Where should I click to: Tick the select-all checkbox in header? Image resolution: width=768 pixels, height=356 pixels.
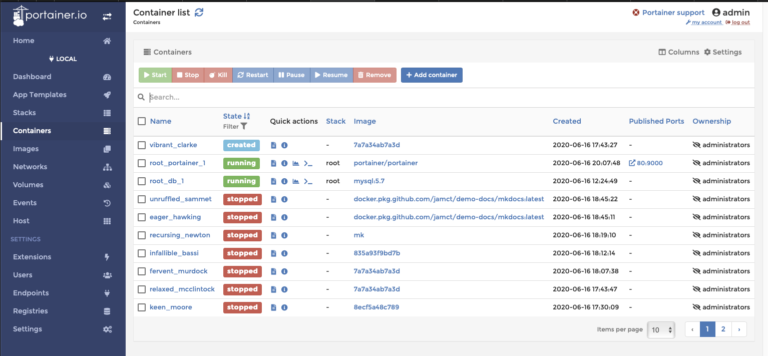142,121
